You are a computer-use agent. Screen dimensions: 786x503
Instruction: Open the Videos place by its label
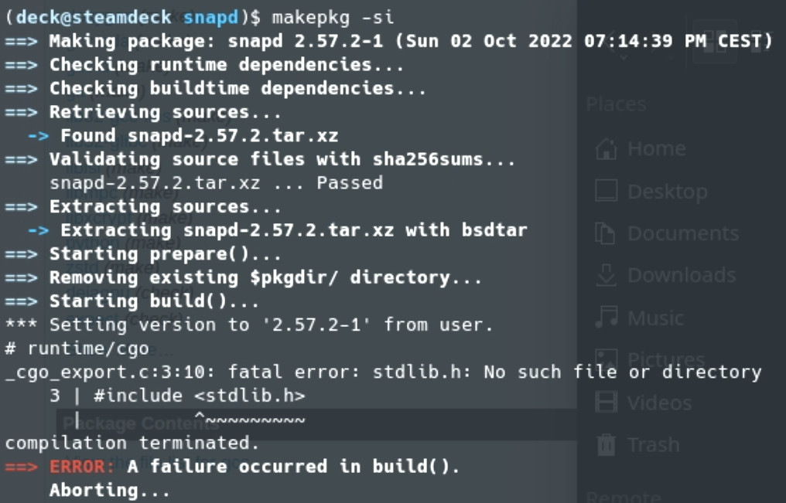[x=659, y=403]
